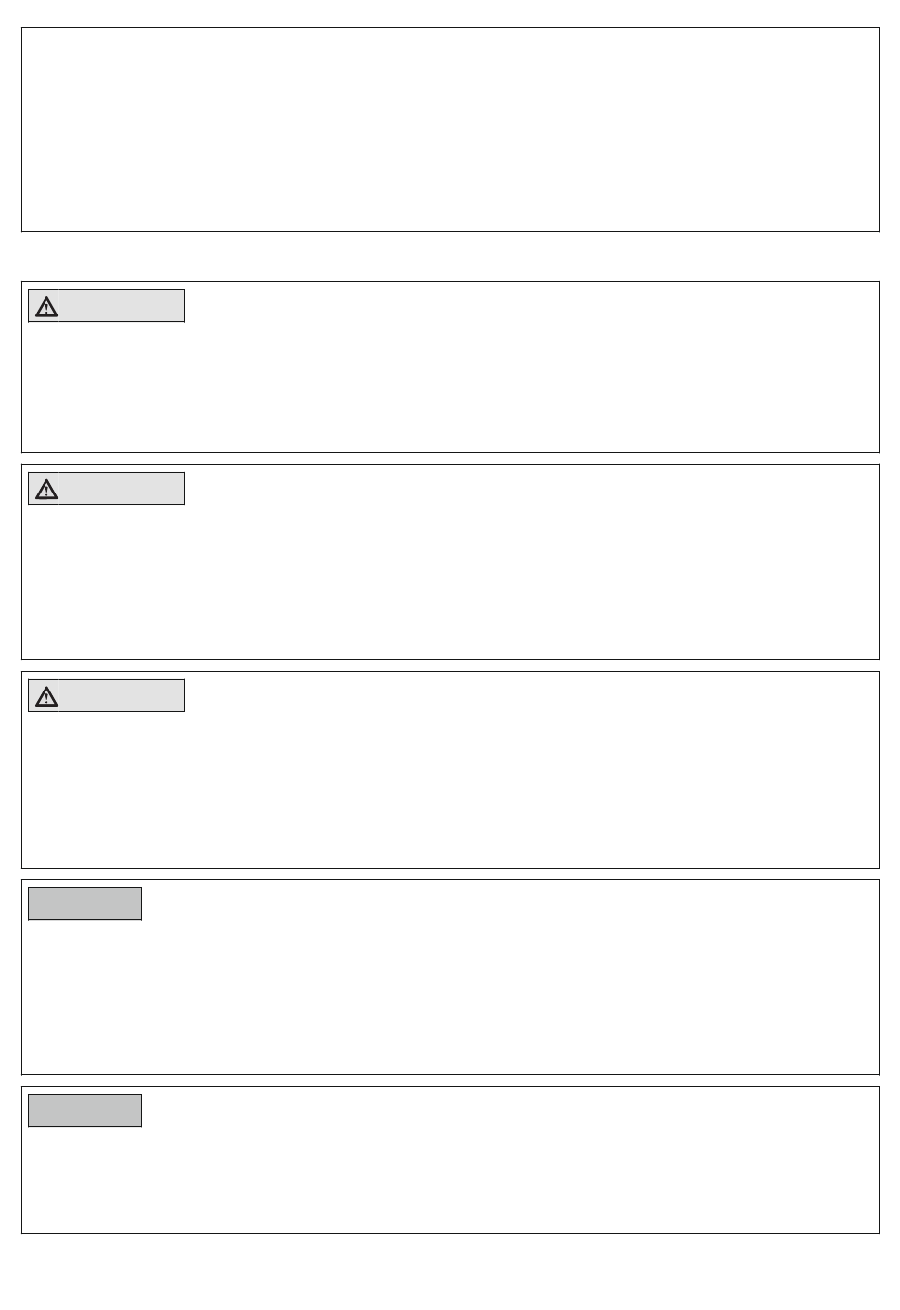Image resolution: width=900 pixels, height=1310 pixels.
Task: Click empty body beneath the first warning label
Action: pyautogui.click(x=450, y=386)
